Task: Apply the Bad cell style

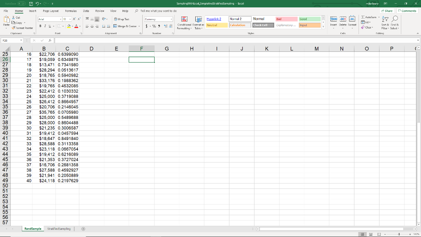Action: coord(287,19)
